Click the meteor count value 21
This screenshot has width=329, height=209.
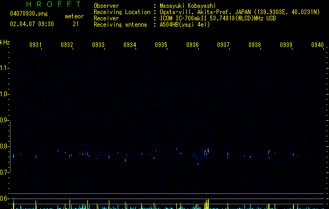click(x=76, y=24)
